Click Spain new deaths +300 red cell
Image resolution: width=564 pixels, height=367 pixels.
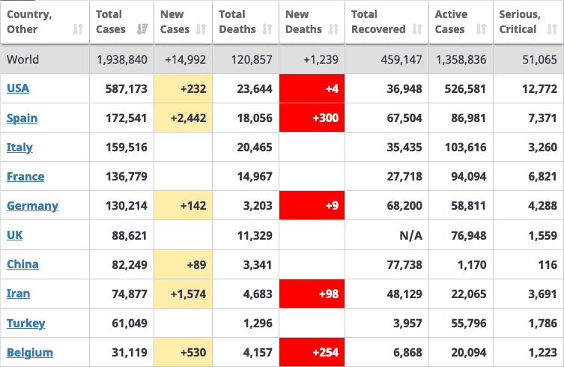(x=312, y=118)
